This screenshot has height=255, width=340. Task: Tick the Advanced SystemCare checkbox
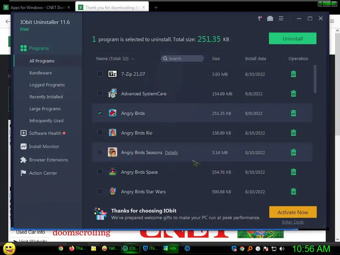point(100,93)
